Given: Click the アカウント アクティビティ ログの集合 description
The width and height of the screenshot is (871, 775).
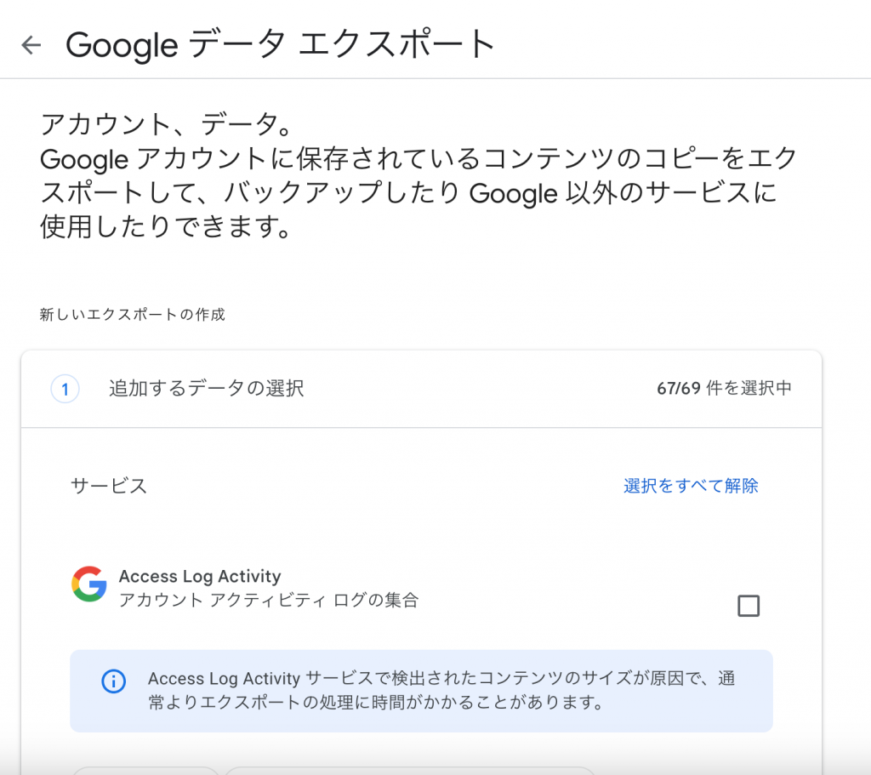Looking at the screenshot, I should click(268, 600).
